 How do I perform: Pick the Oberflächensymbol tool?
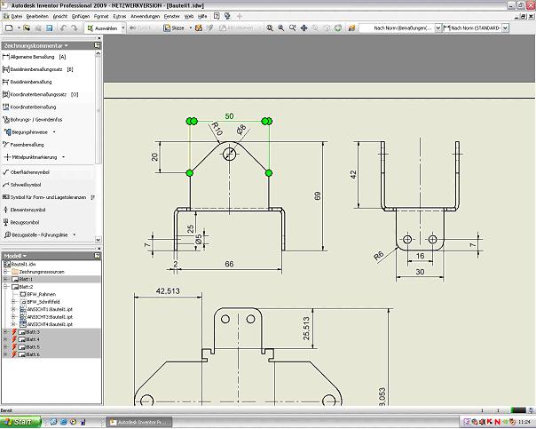click(x=32, y=171)
